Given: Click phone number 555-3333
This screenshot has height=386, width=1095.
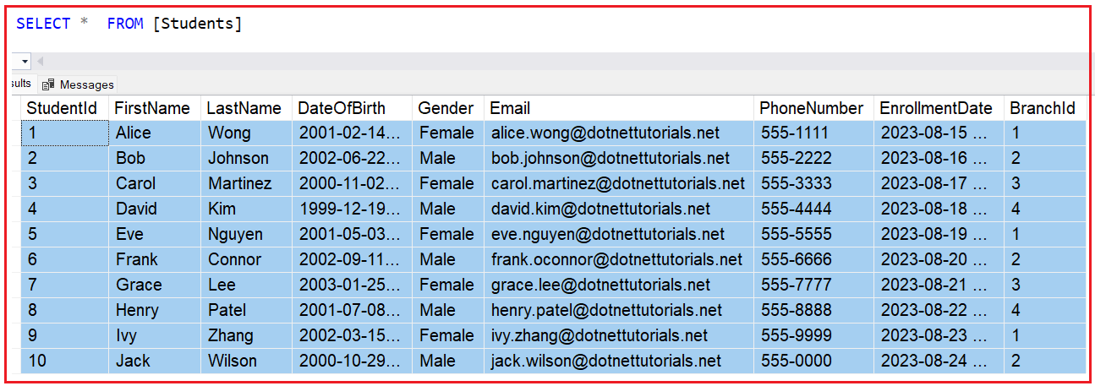Looking at the screenshot, I should click(x=813, y=183).
